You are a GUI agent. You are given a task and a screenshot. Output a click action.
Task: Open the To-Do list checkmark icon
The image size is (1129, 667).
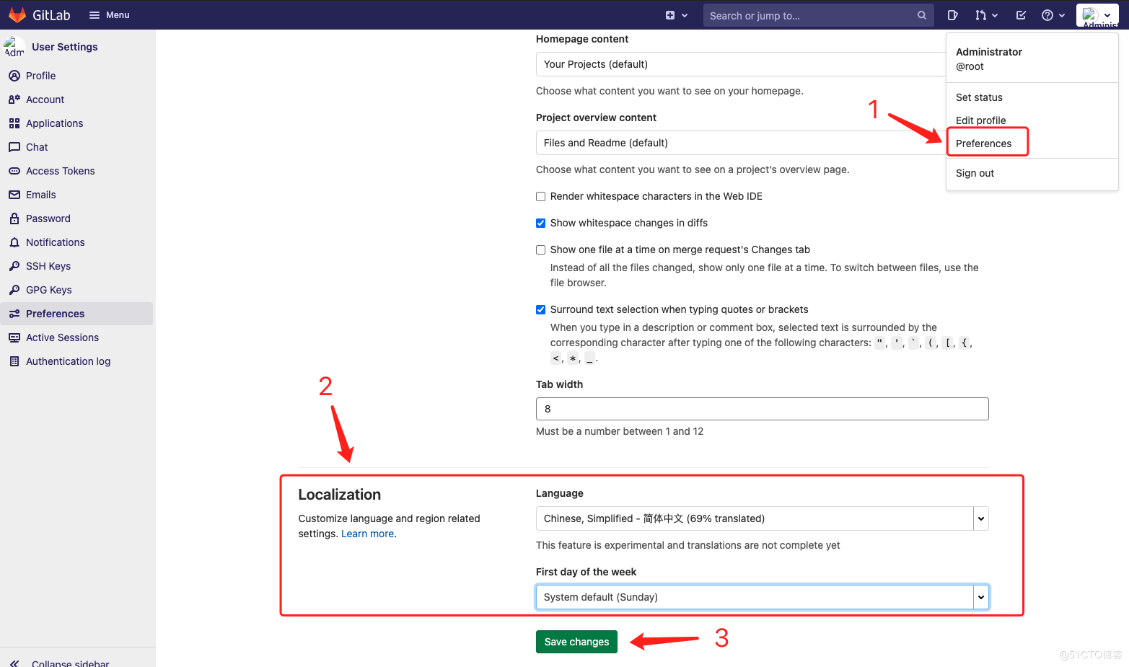[x=1021, y=15]
